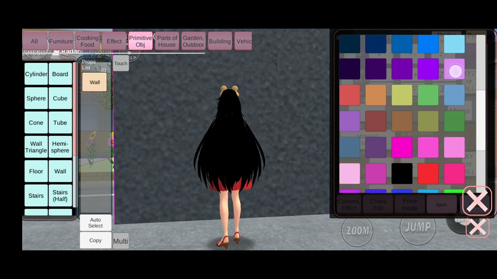Choose the yellow color swatch
The height and width of the screenshot is (279, 497).
click(x=402, y=95)
